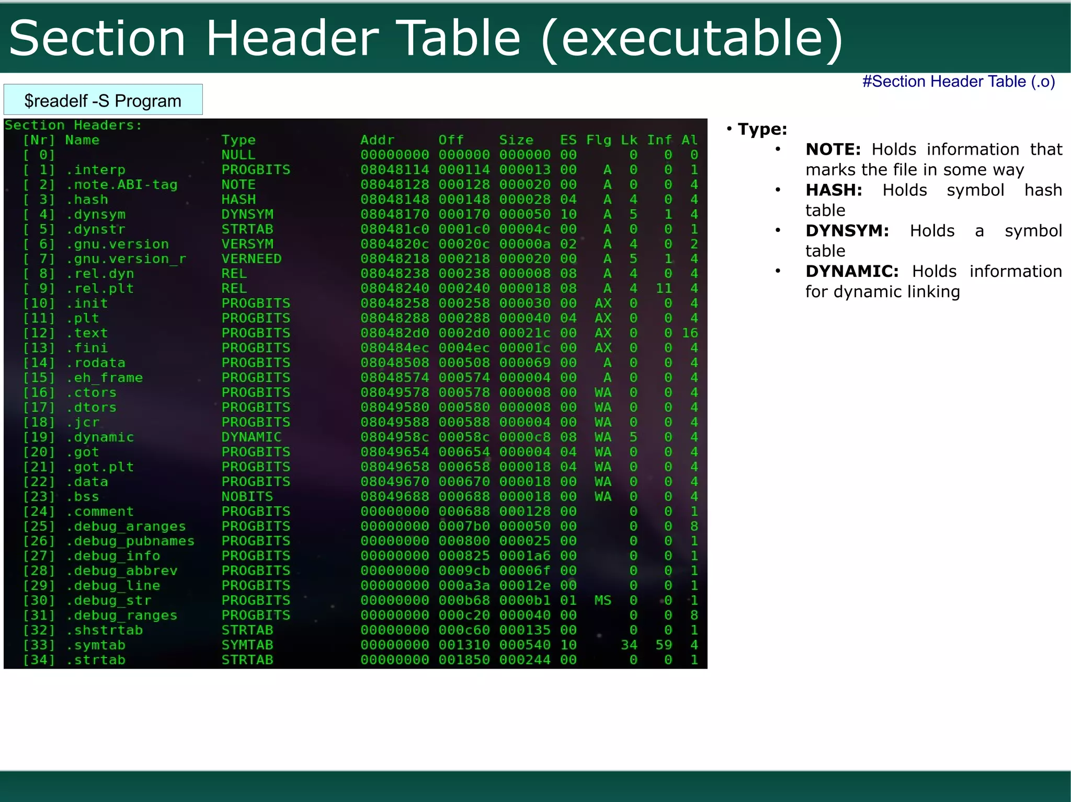Click address 080482d0 of .text
The height and width of the screenshot is (802, 1071).
[x=395, y=333]
